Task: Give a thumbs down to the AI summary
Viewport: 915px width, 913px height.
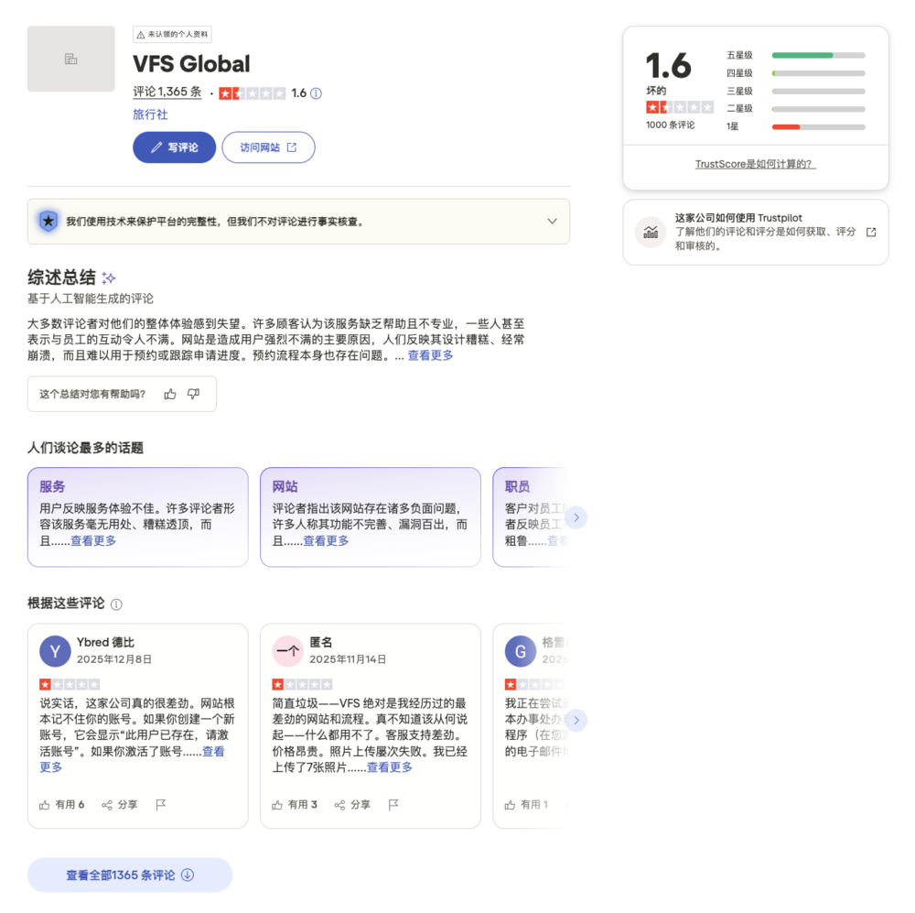Action: click(193, 393)
